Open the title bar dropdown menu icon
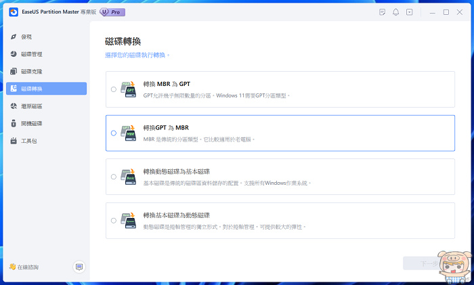 pyautogui.click(x=409, y=12)
